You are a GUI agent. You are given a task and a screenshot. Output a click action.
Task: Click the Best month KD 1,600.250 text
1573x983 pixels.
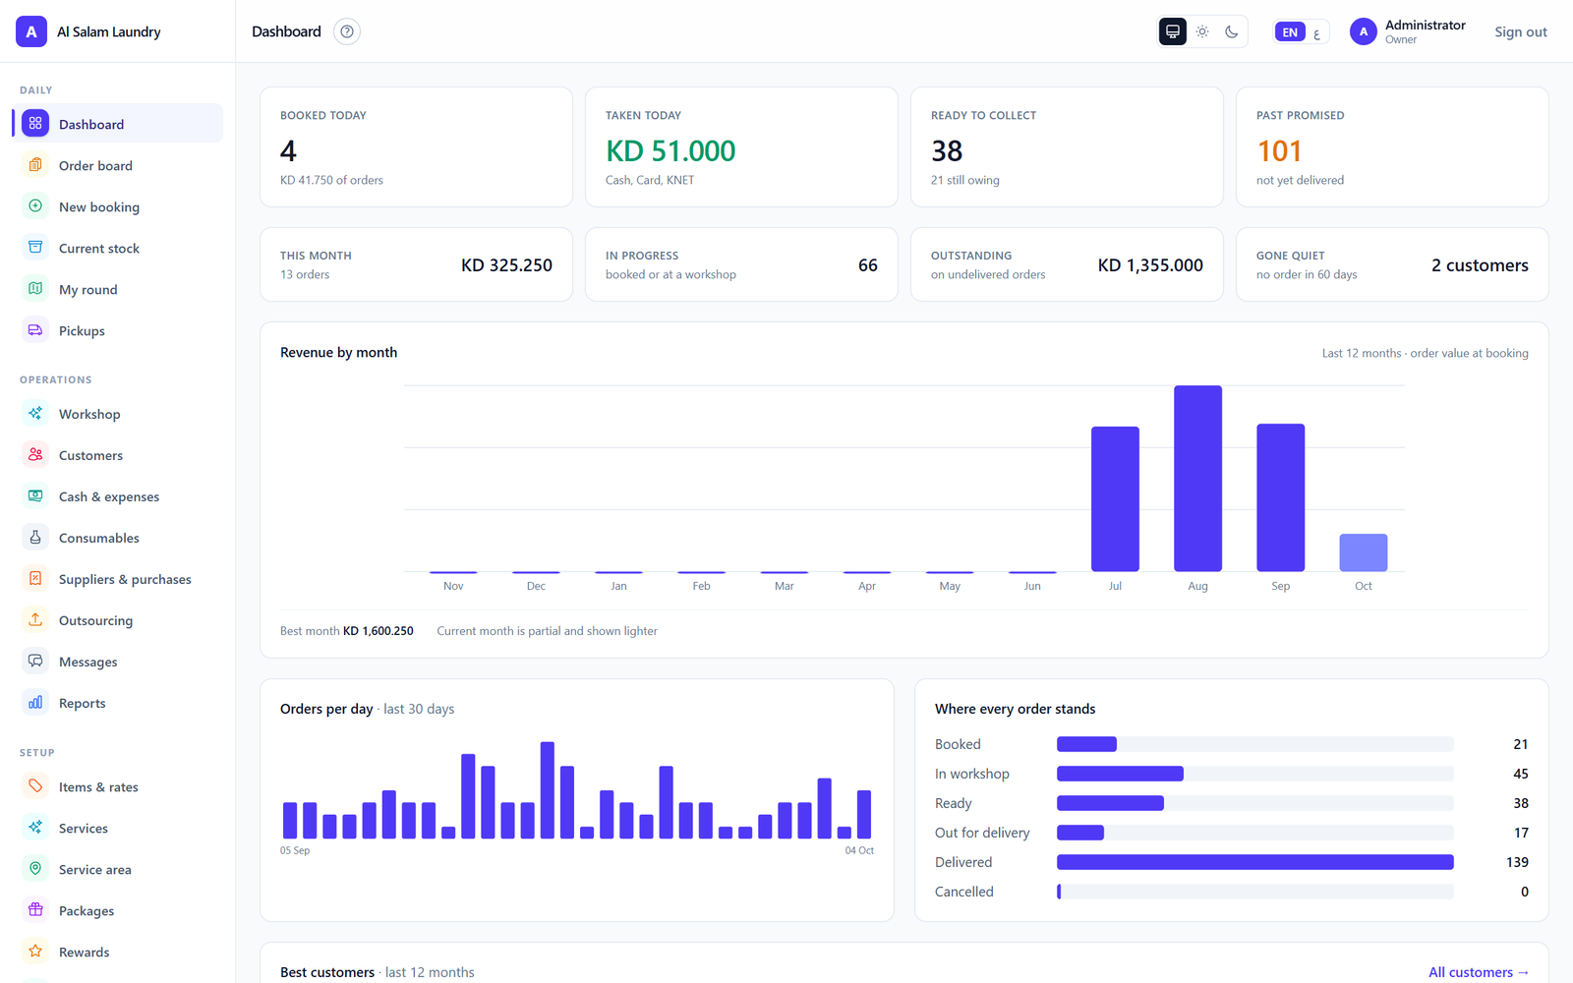click(347, 631)
